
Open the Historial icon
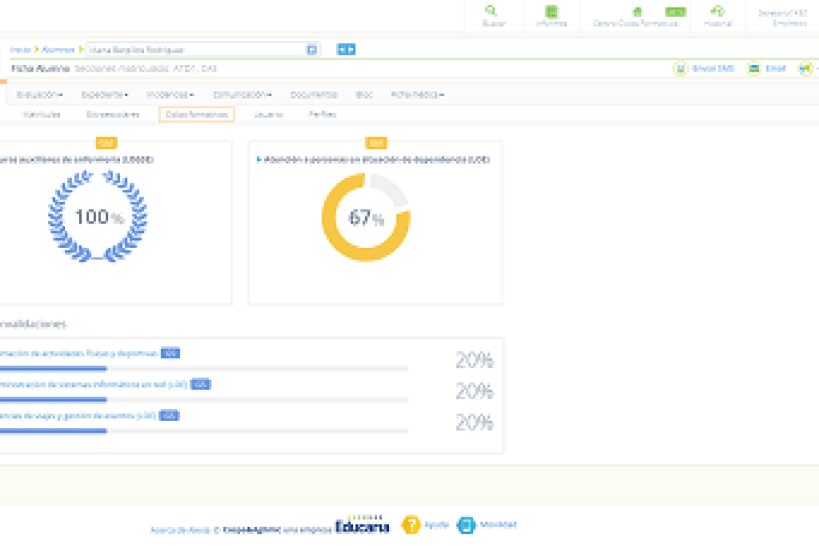(x=717, y=11)
